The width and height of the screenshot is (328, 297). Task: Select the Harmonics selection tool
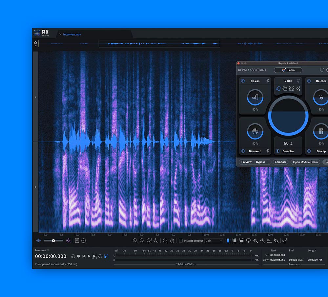coord(269,241)
